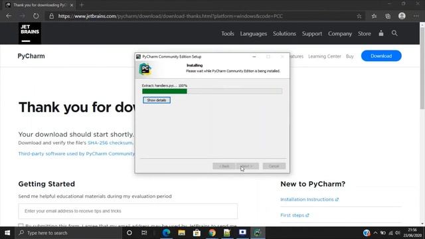Click the help icon in system tray
Viewport: 425px width, 239px height.
pos(367,233)
